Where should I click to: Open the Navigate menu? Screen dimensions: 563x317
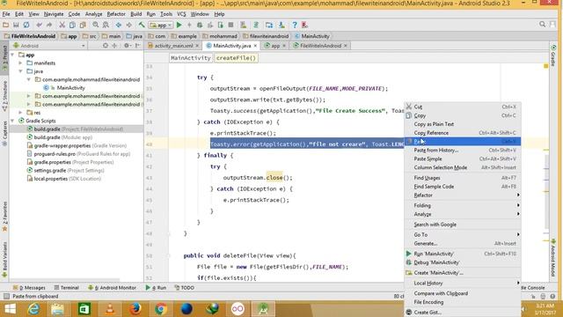(54, 14)
